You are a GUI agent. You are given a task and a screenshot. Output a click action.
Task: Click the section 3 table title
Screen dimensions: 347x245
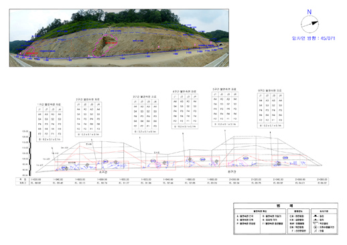(x=145, y=96)
